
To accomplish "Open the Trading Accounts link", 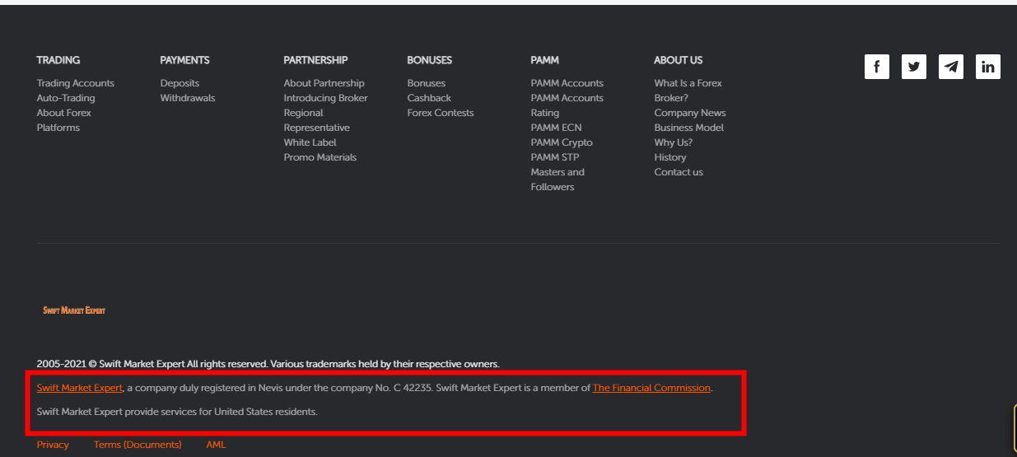I will (75, 83).
